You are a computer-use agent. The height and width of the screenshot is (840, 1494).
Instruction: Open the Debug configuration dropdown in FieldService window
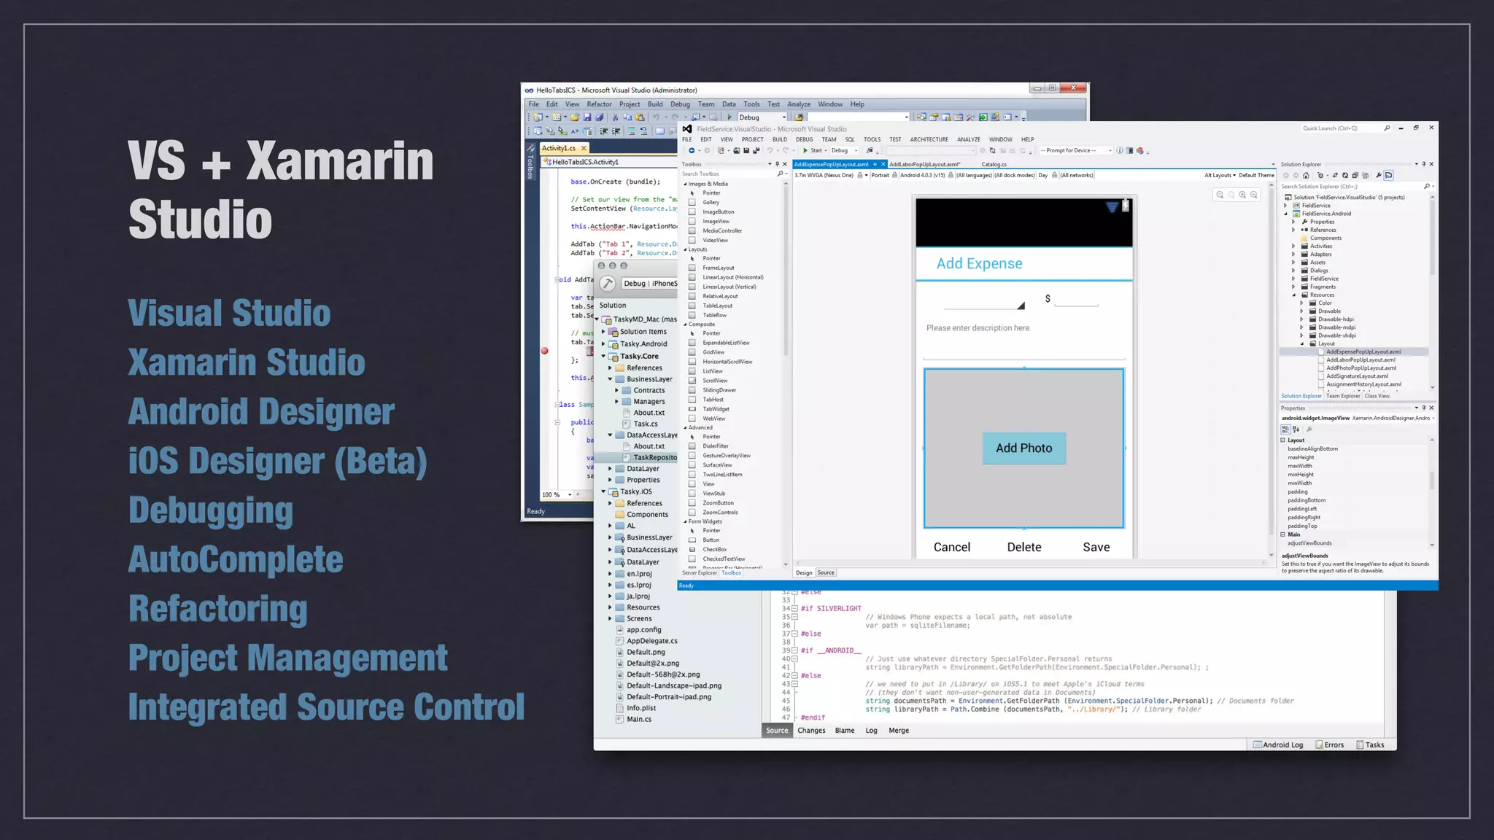click(x=845, y=150)
